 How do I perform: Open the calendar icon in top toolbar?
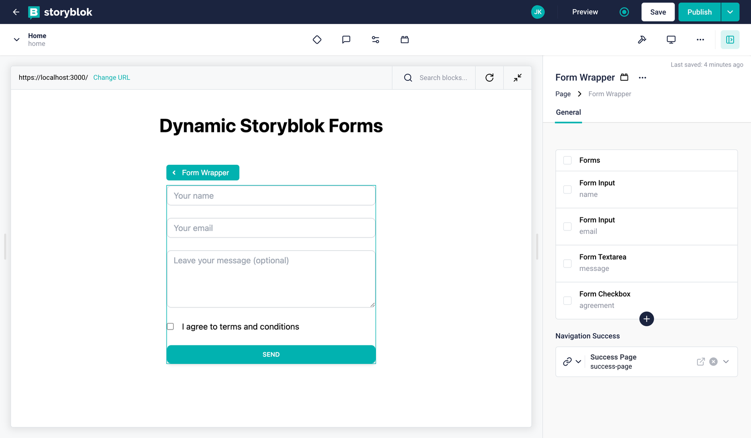(x=405, y=39)
